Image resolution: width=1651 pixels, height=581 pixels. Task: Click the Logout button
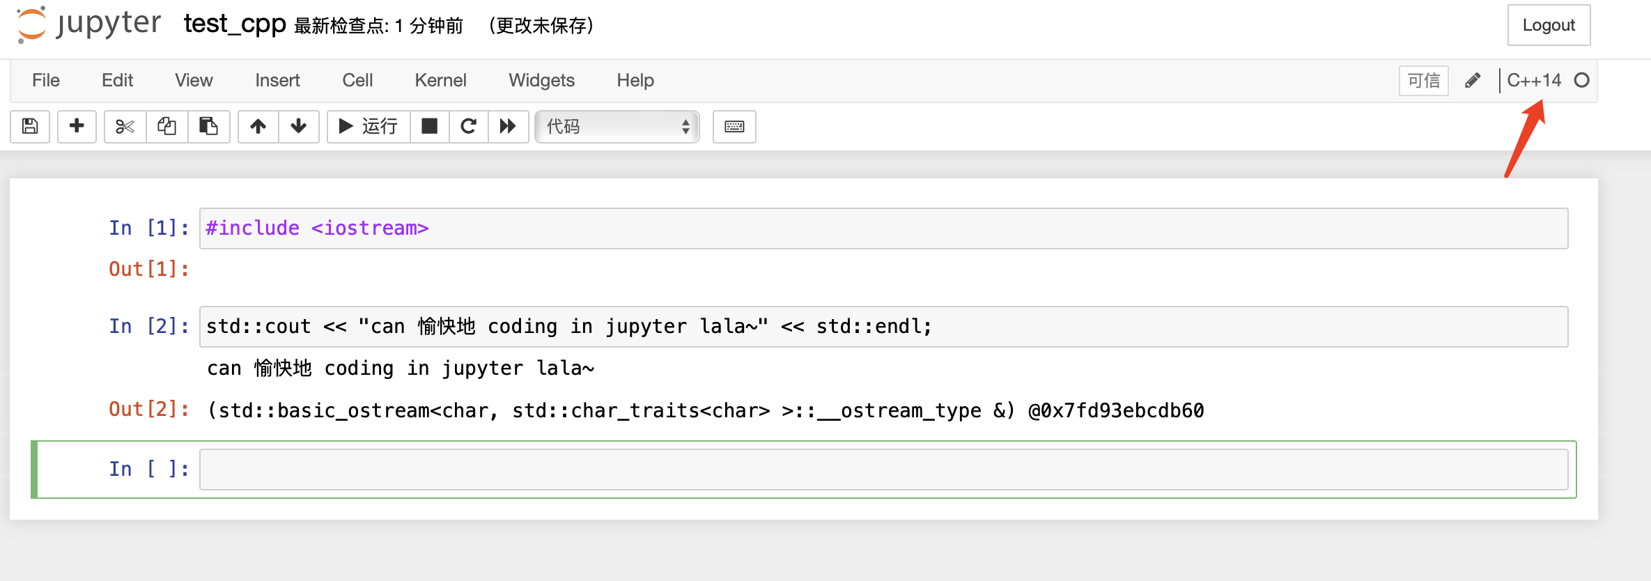pos(1549,25)
